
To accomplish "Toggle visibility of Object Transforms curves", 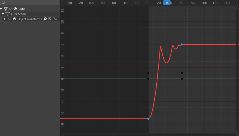I will [14, 19].
